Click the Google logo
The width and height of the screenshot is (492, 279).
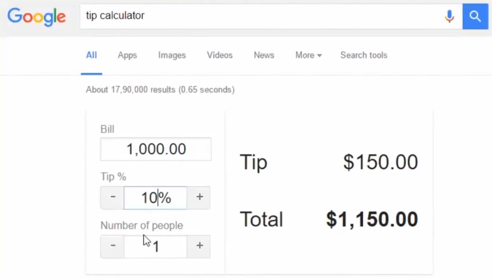coord(37,17)
